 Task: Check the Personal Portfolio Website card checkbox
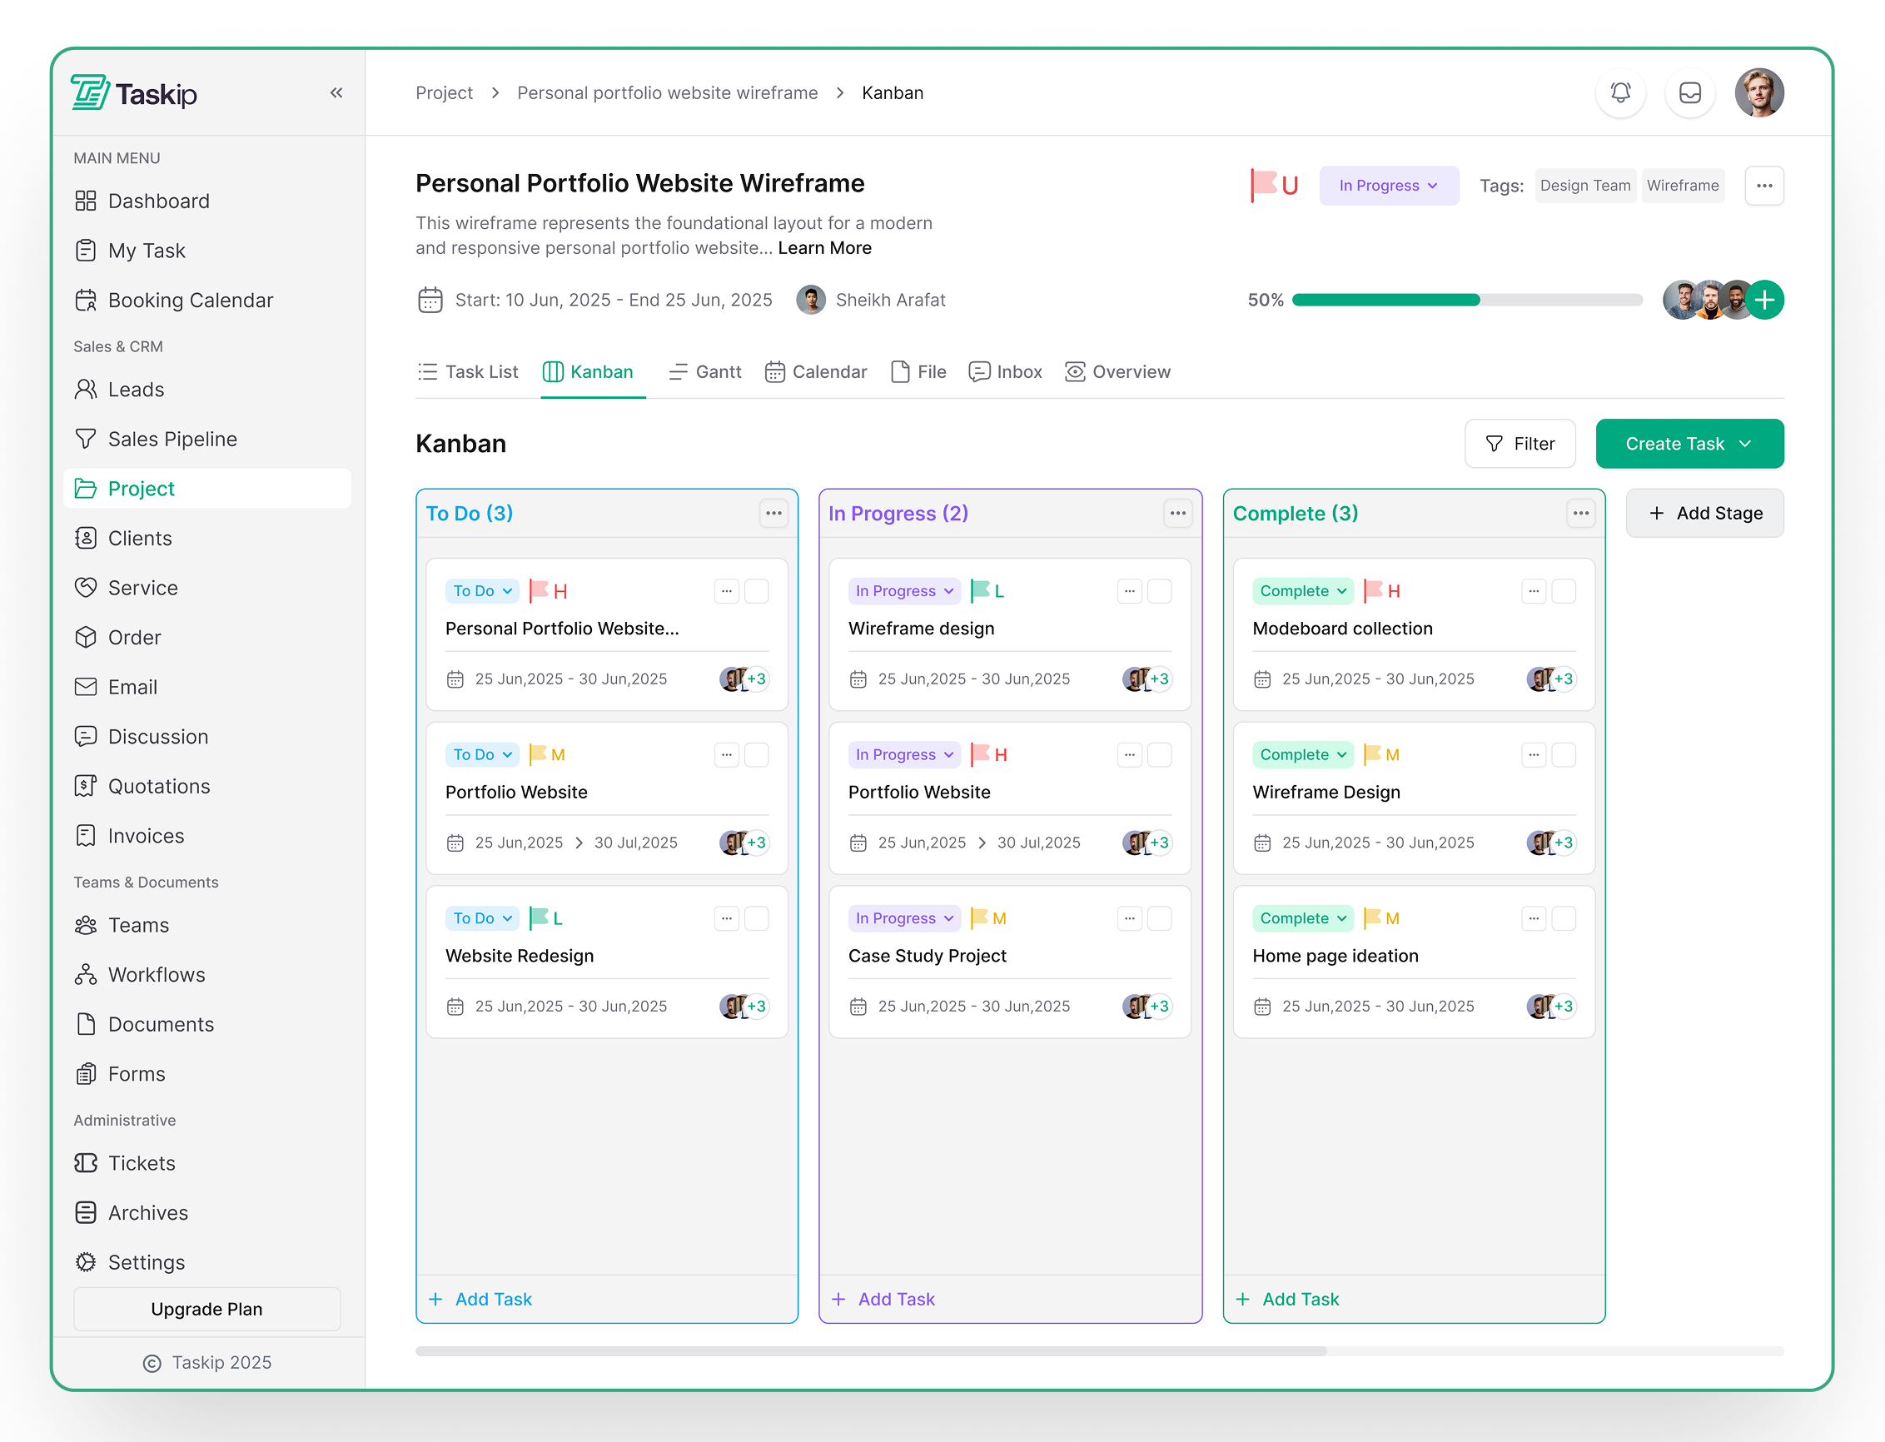(756, 590)
